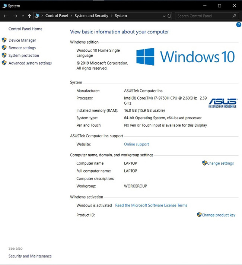Open the recent locations dropdown arrow
The height and width of the screenshot is (265, 242).
tap(23, 16)
